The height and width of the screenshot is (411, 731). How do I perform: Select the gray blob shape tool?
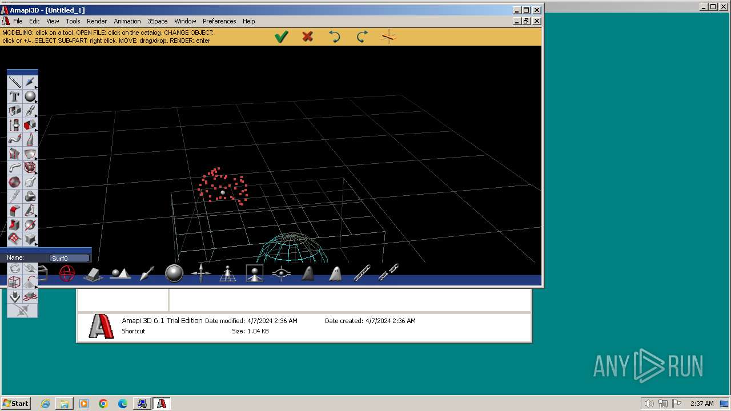(x=30, y=196)
